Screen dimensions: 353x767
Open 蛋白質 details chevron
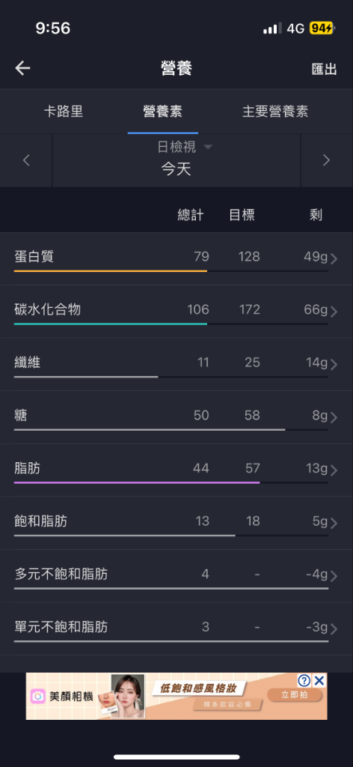click(x=334, y=258)
